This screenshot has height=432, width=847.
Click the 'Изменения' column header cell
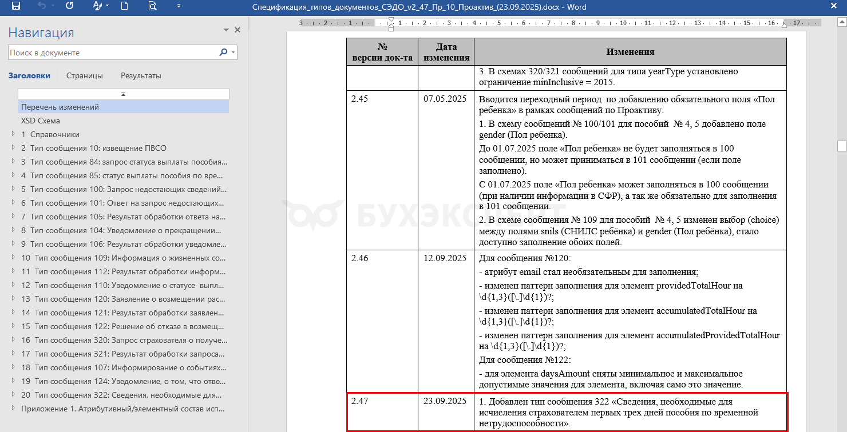pos(631,52)
